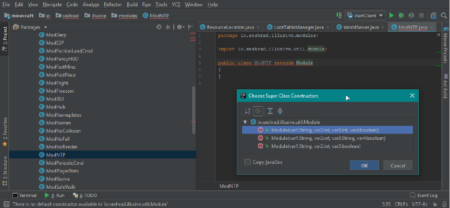Image resolution: width=450 pixels, height=208 pixels.
Task: Open the Project Structure icon
Action: [434, 15]
